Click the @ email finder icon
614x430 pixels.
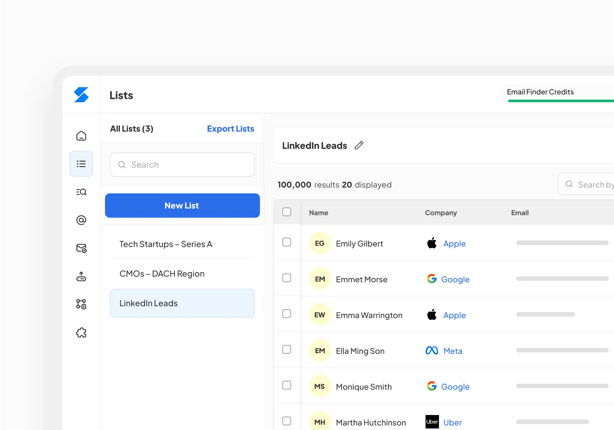[81, 220]
